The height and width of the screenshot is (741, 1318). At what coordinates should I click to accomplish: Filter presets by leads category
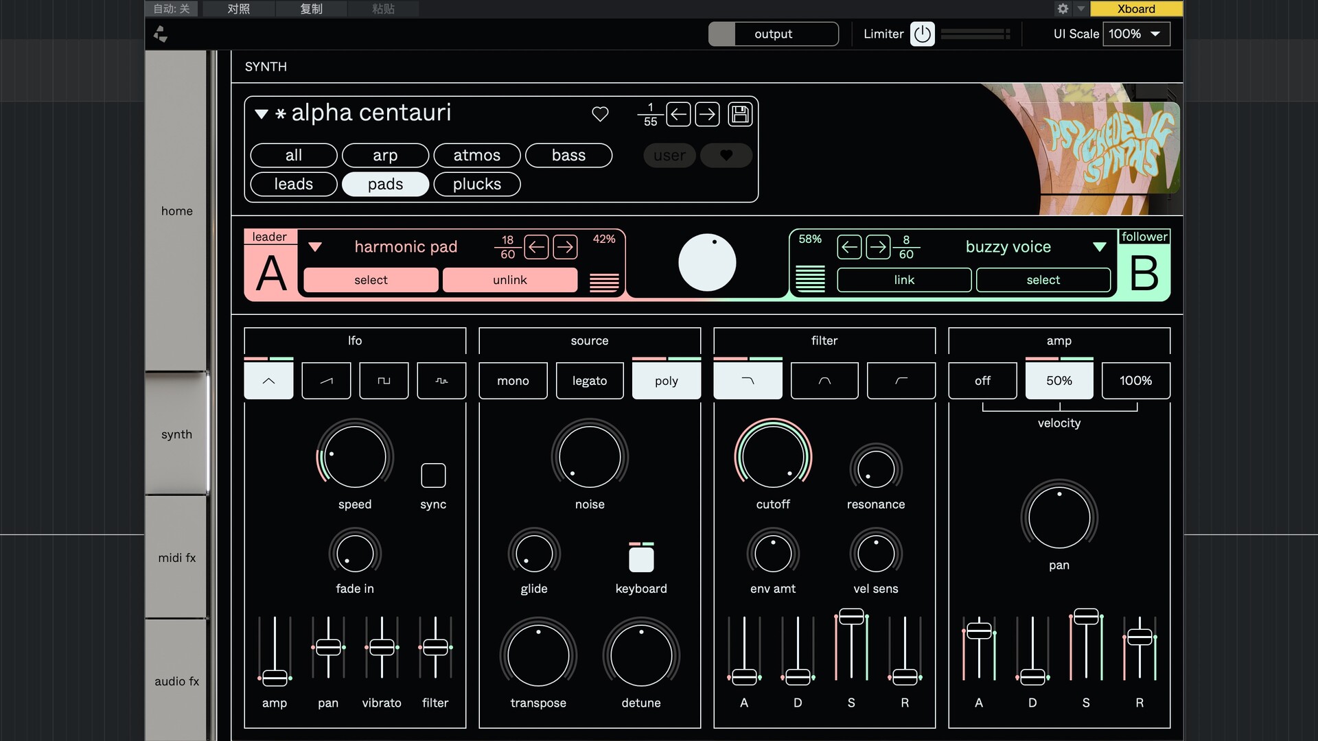point(294,184)
